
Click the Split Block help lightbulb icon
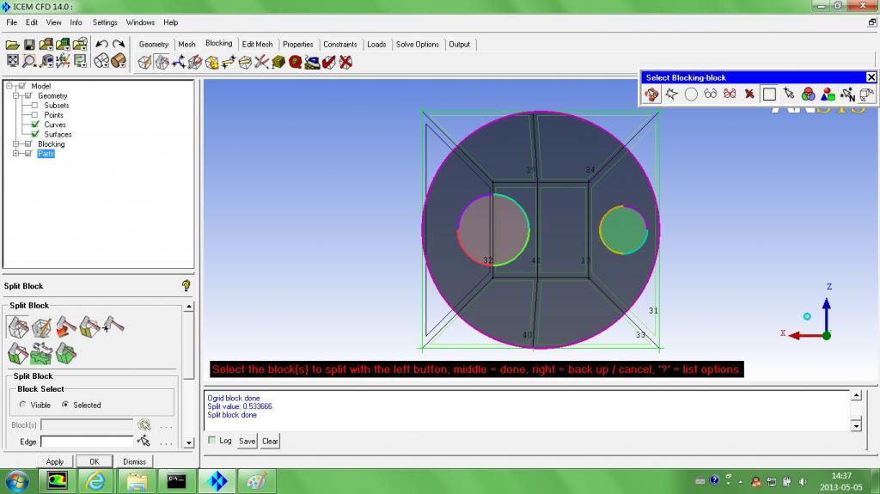point(186,286)
